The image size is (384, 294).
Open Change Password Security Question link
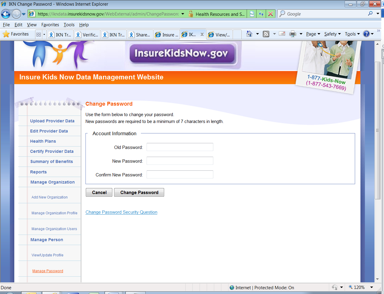(x=121, y=212)
